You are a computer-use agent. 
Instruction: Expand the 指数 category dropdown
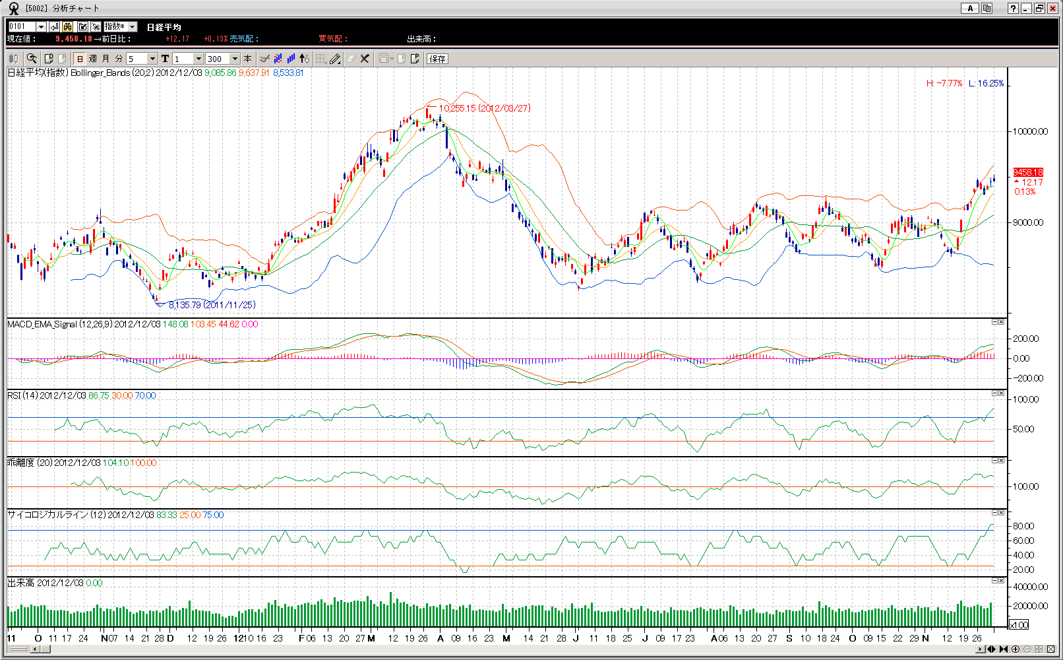[133, 26]
